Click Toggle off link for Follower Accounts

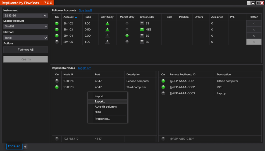pos(85,10)
